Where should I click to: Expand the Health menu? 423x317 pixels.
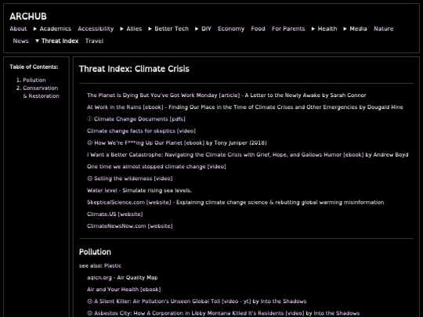[324, 29]
